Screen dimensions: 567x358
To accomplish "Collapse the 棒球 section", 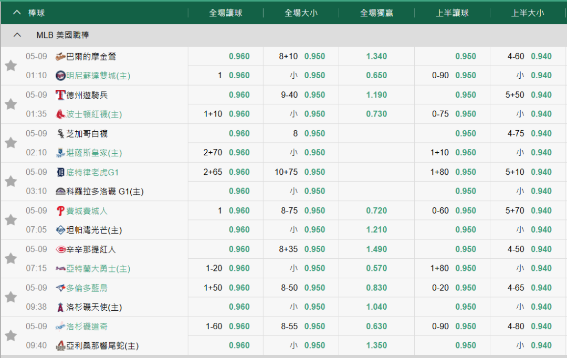I will coord(17,13).
